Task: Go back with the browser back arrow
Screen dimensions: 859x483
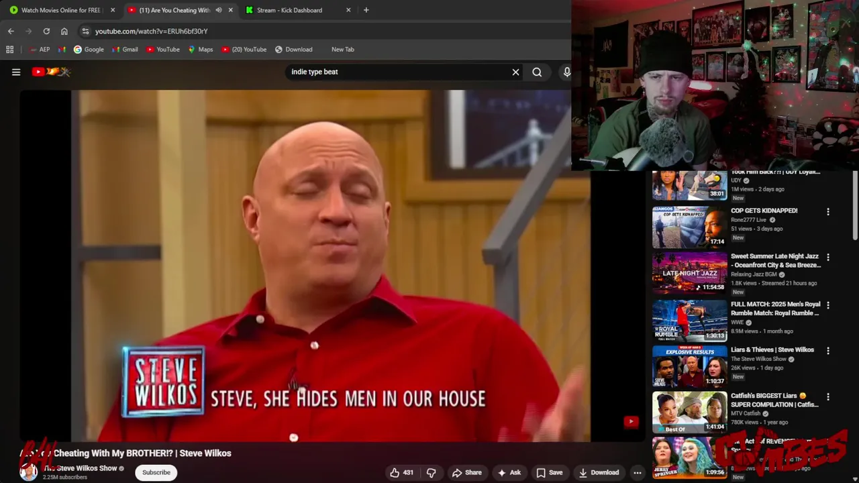Action: pos(11,31)
